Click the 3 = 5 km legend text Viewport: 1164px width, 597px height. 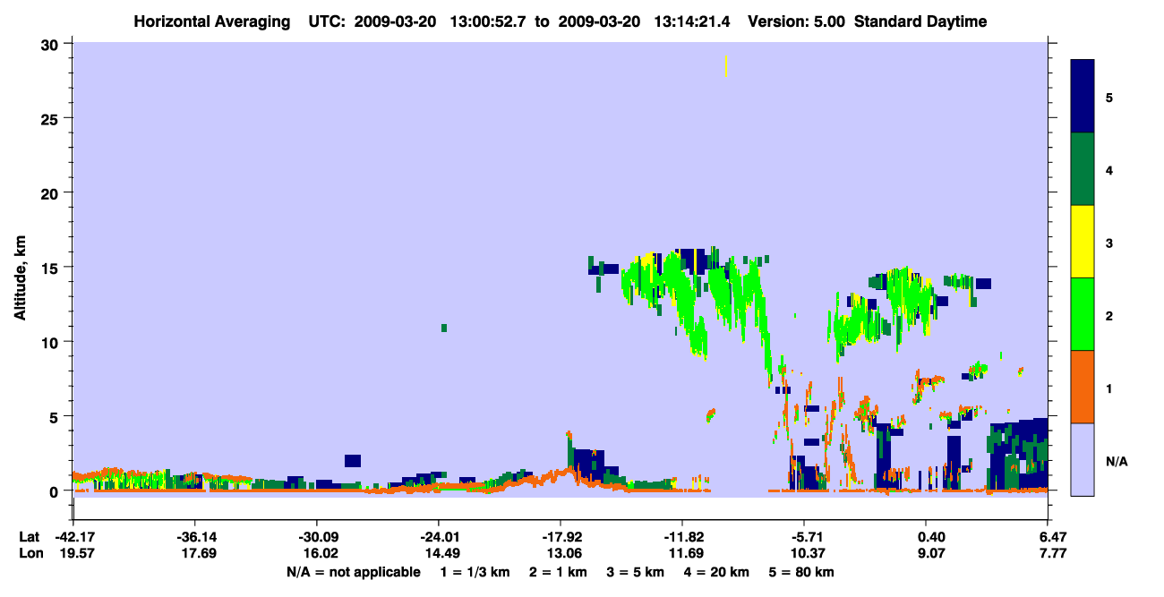point(635,572)
